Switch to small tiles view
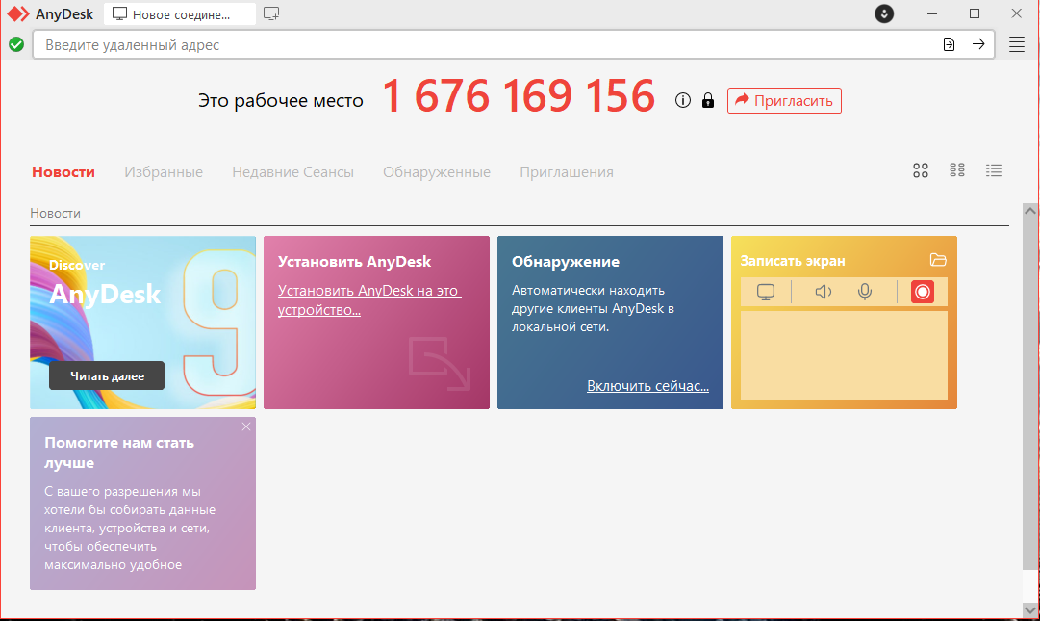 click(x=957, y=169)
